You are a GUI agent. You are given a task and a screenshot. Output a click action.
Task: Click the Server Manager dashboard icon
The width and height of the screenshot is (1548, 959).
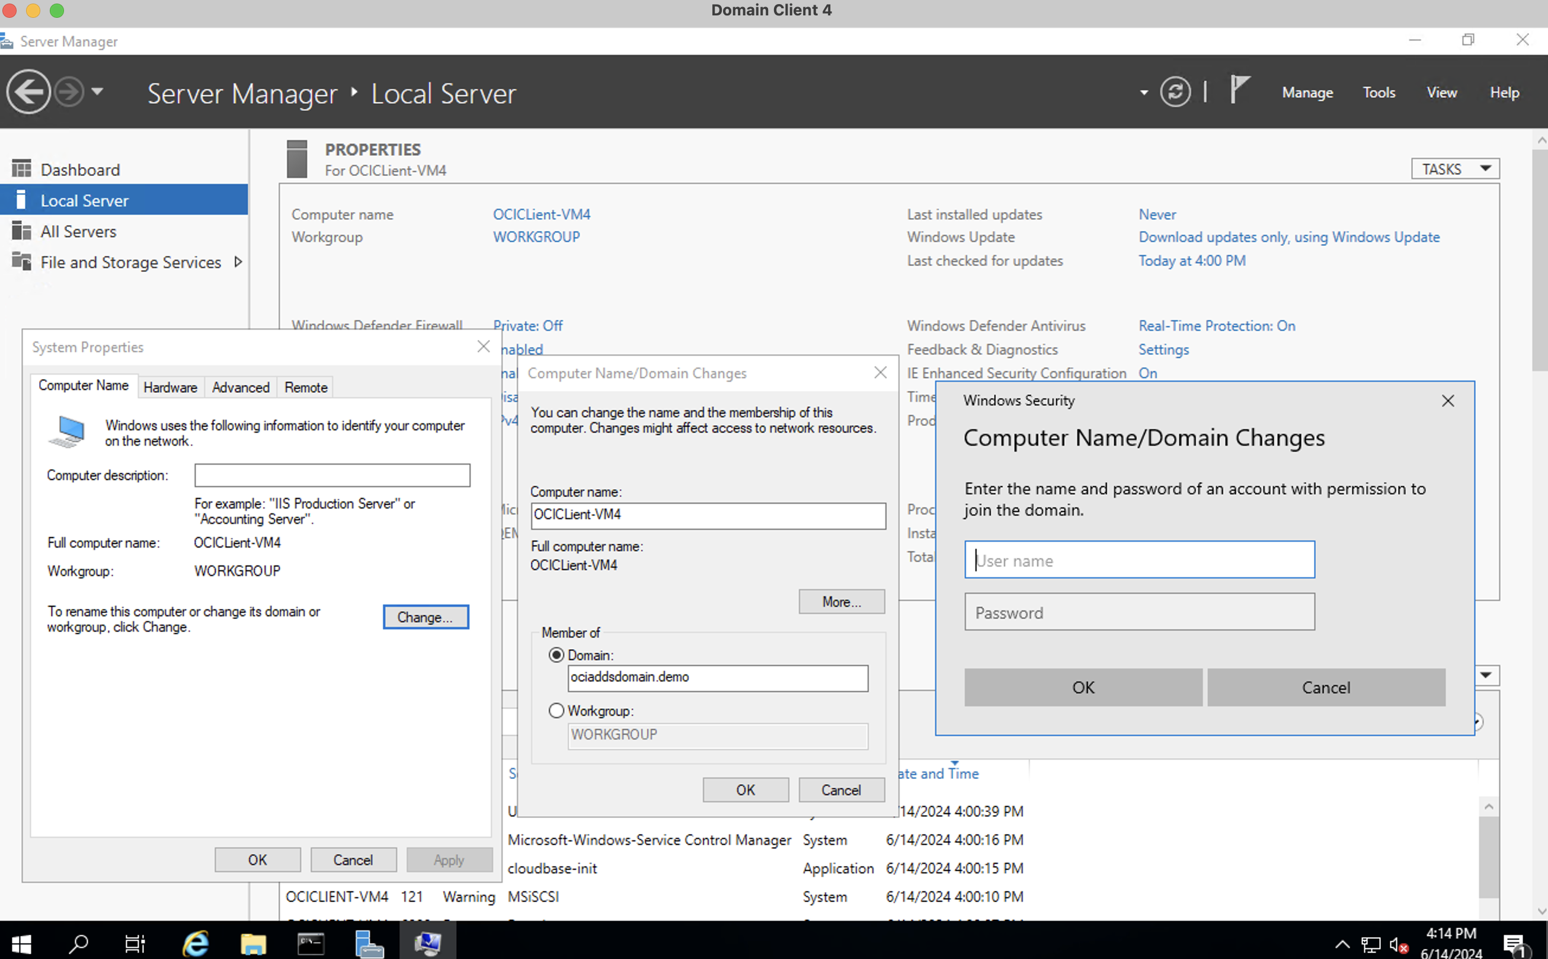21,170
